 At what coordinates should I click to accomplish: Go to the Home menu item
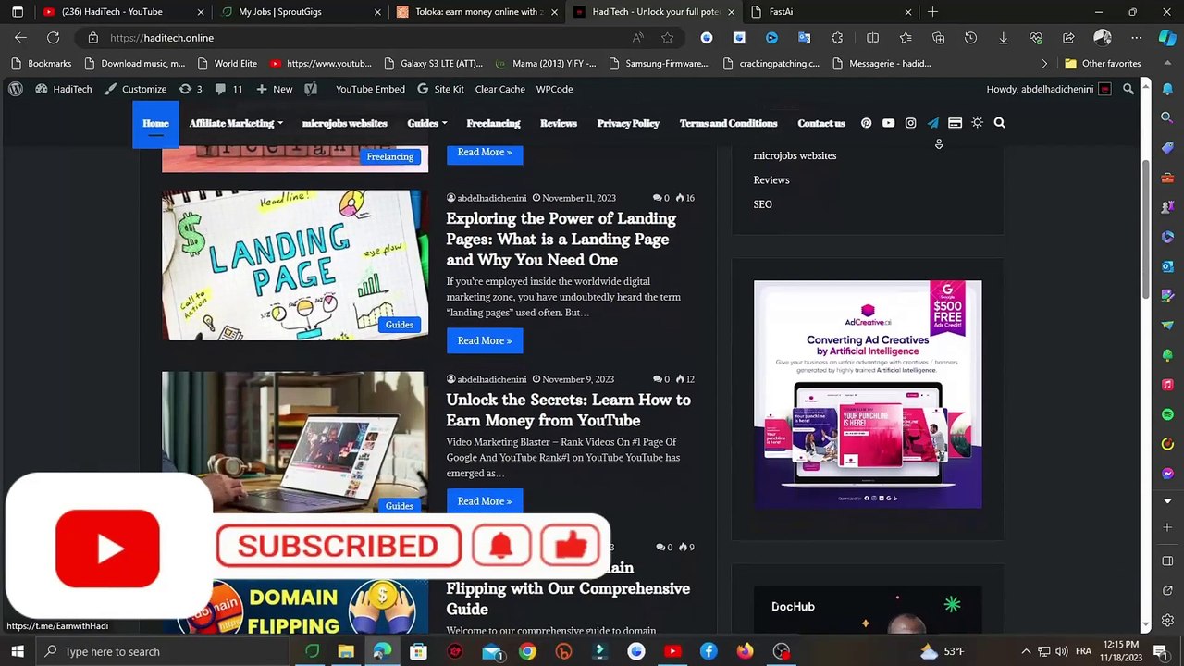tap(155, 123)
